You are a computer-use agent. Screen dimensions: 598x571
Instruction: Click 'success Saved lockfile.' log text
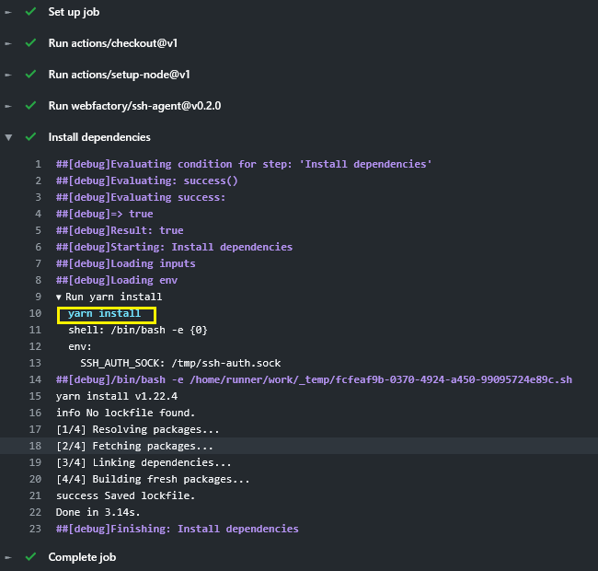[x=125, y=495]
